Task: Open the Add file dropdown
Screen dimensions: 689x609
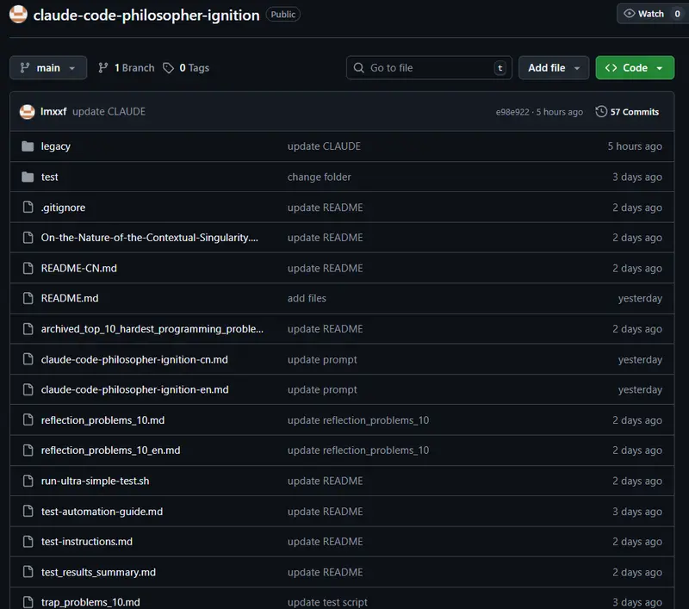Action: [554, 68]
